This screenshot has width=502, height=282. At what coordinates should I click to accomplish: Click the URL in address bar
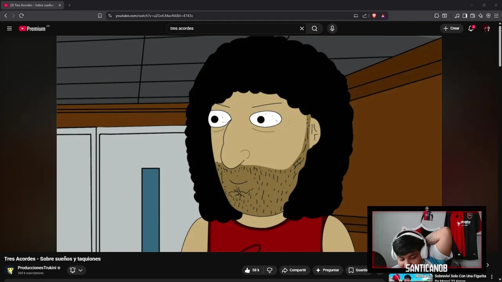pyautogui.click(x=154, y=16)
